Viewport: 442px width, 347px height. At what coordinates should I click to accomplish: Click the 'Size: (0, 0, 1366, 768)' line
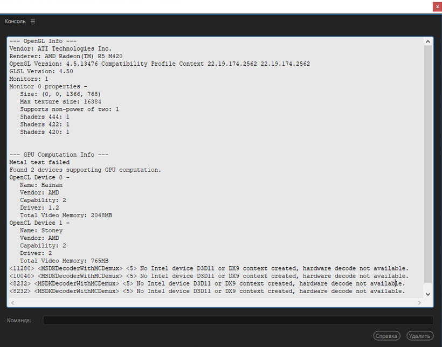coord(60,94)
